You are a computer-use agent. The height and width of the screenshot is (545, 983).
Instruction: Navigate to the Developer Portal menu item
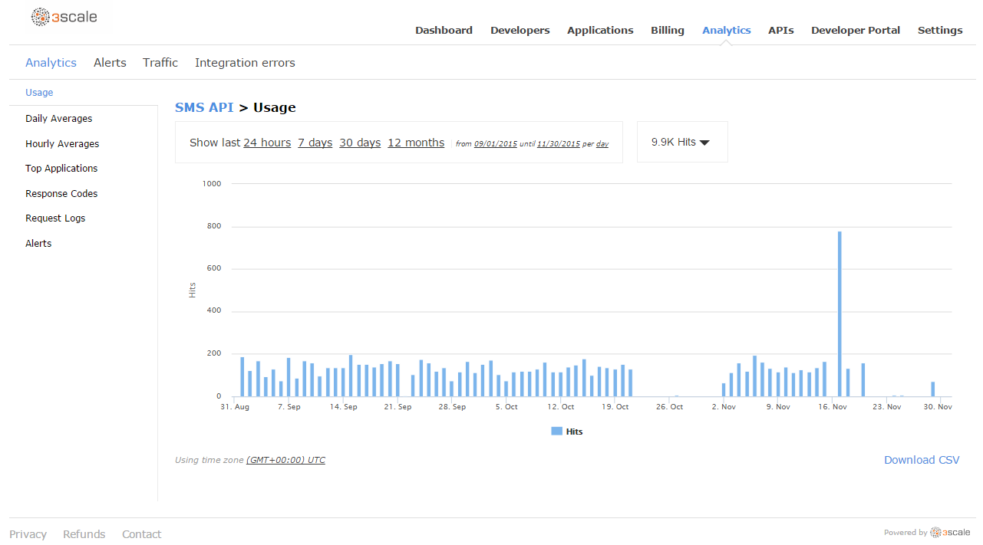coord(855,30)
